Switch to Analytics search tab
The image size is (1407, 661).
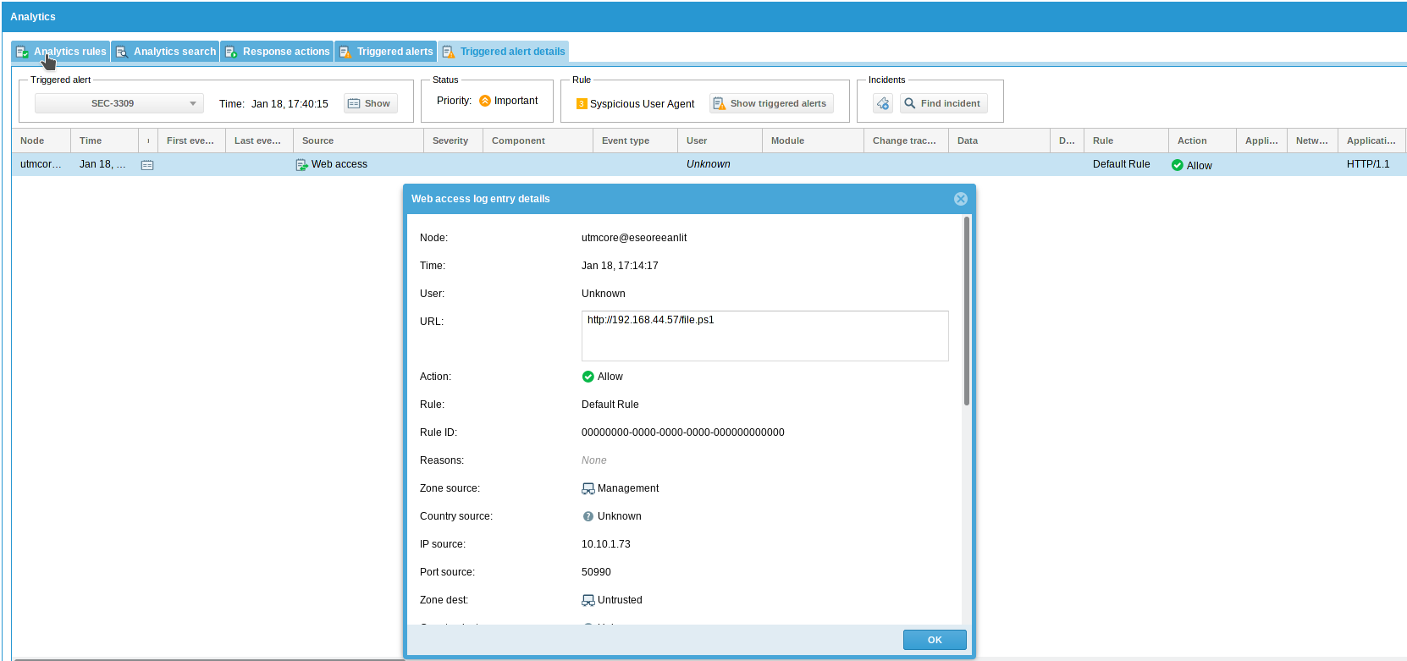165,52
